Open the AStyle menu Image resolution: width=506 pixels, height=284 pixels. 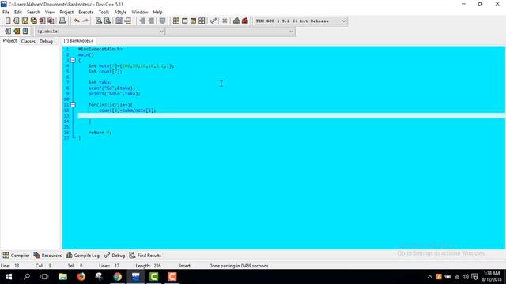click(x=120, y=12)
